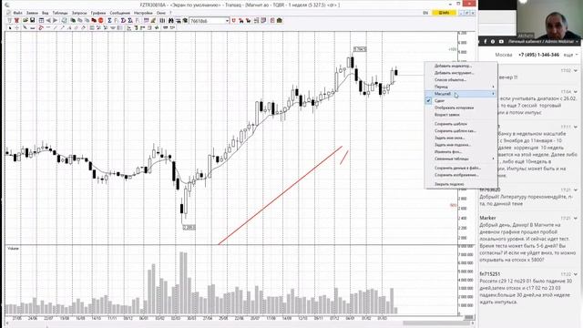Open the Заявки menu
Viewport: 583px width, 328px height.
click(32, 13)
